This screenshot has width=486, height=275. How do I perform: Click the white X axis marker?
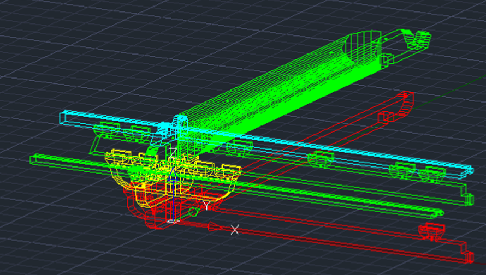[235, 230]
